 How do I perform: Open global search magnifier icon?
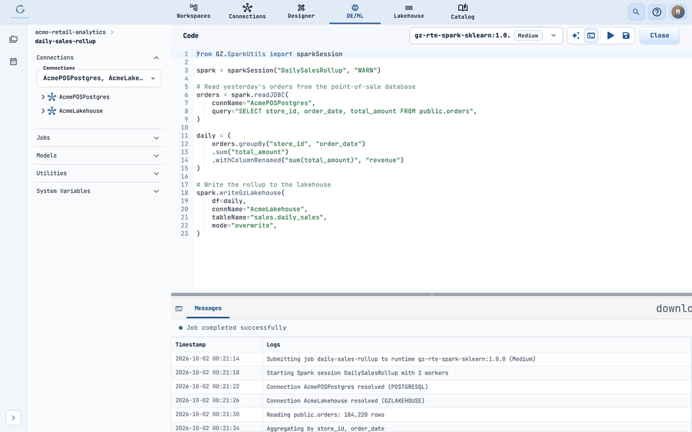(x=636, y=12)
